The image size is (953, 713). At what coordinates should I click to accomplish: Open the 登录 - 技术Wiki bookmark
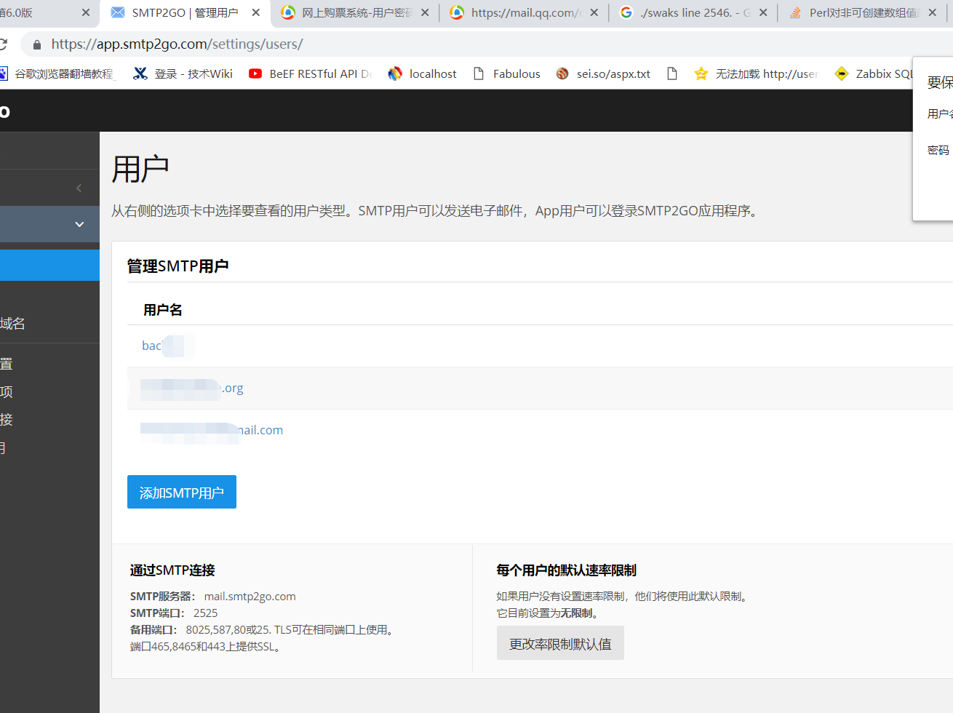[x=183, y=73]
